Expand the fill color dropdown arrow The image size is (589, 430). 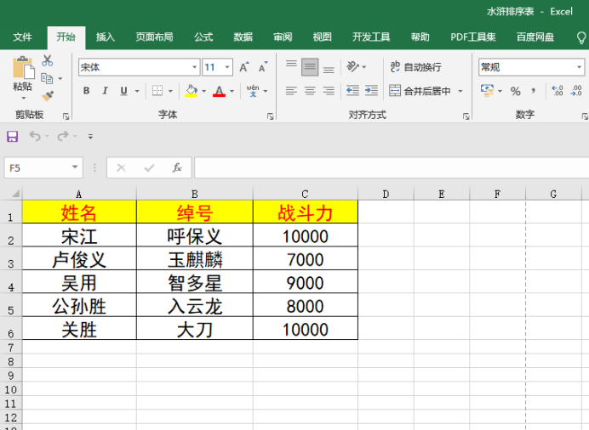[204, 91]
